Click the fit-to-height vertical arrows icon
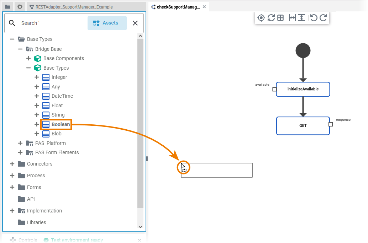 point(301,18)
